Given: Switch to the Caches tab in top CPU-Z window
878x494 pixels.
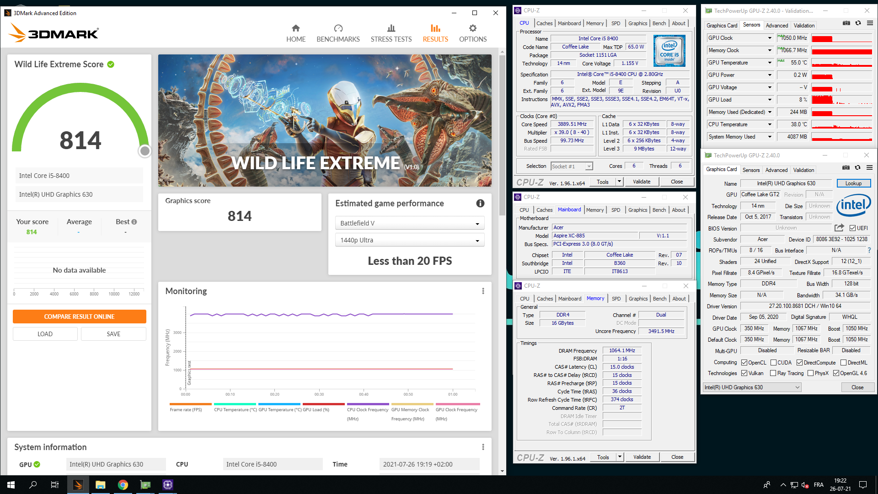Looking at the screenshot, I should point(544,23).
